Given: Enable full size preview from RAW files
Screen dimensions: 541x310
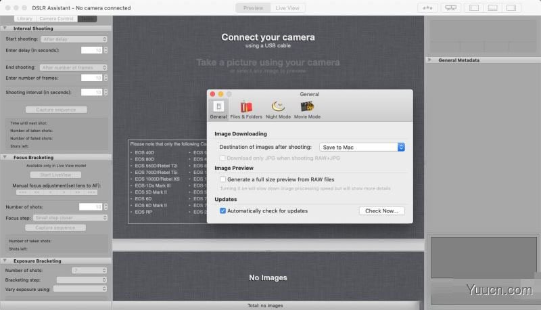Looking at the screenshot, I should [223, 179].
